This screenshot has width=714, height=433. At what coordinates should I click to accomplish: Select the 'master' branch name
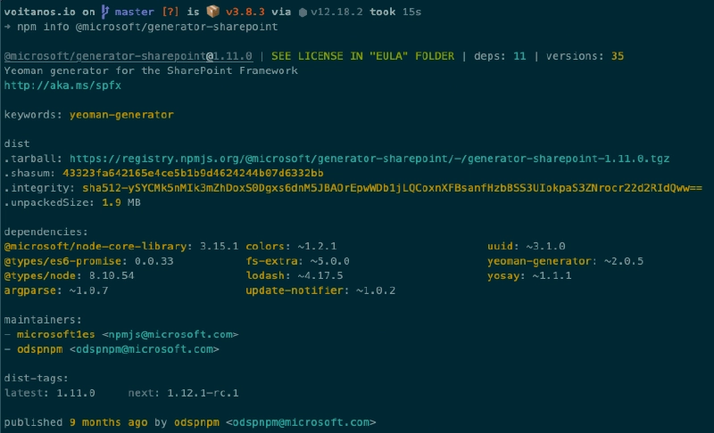tap(135, 12)
